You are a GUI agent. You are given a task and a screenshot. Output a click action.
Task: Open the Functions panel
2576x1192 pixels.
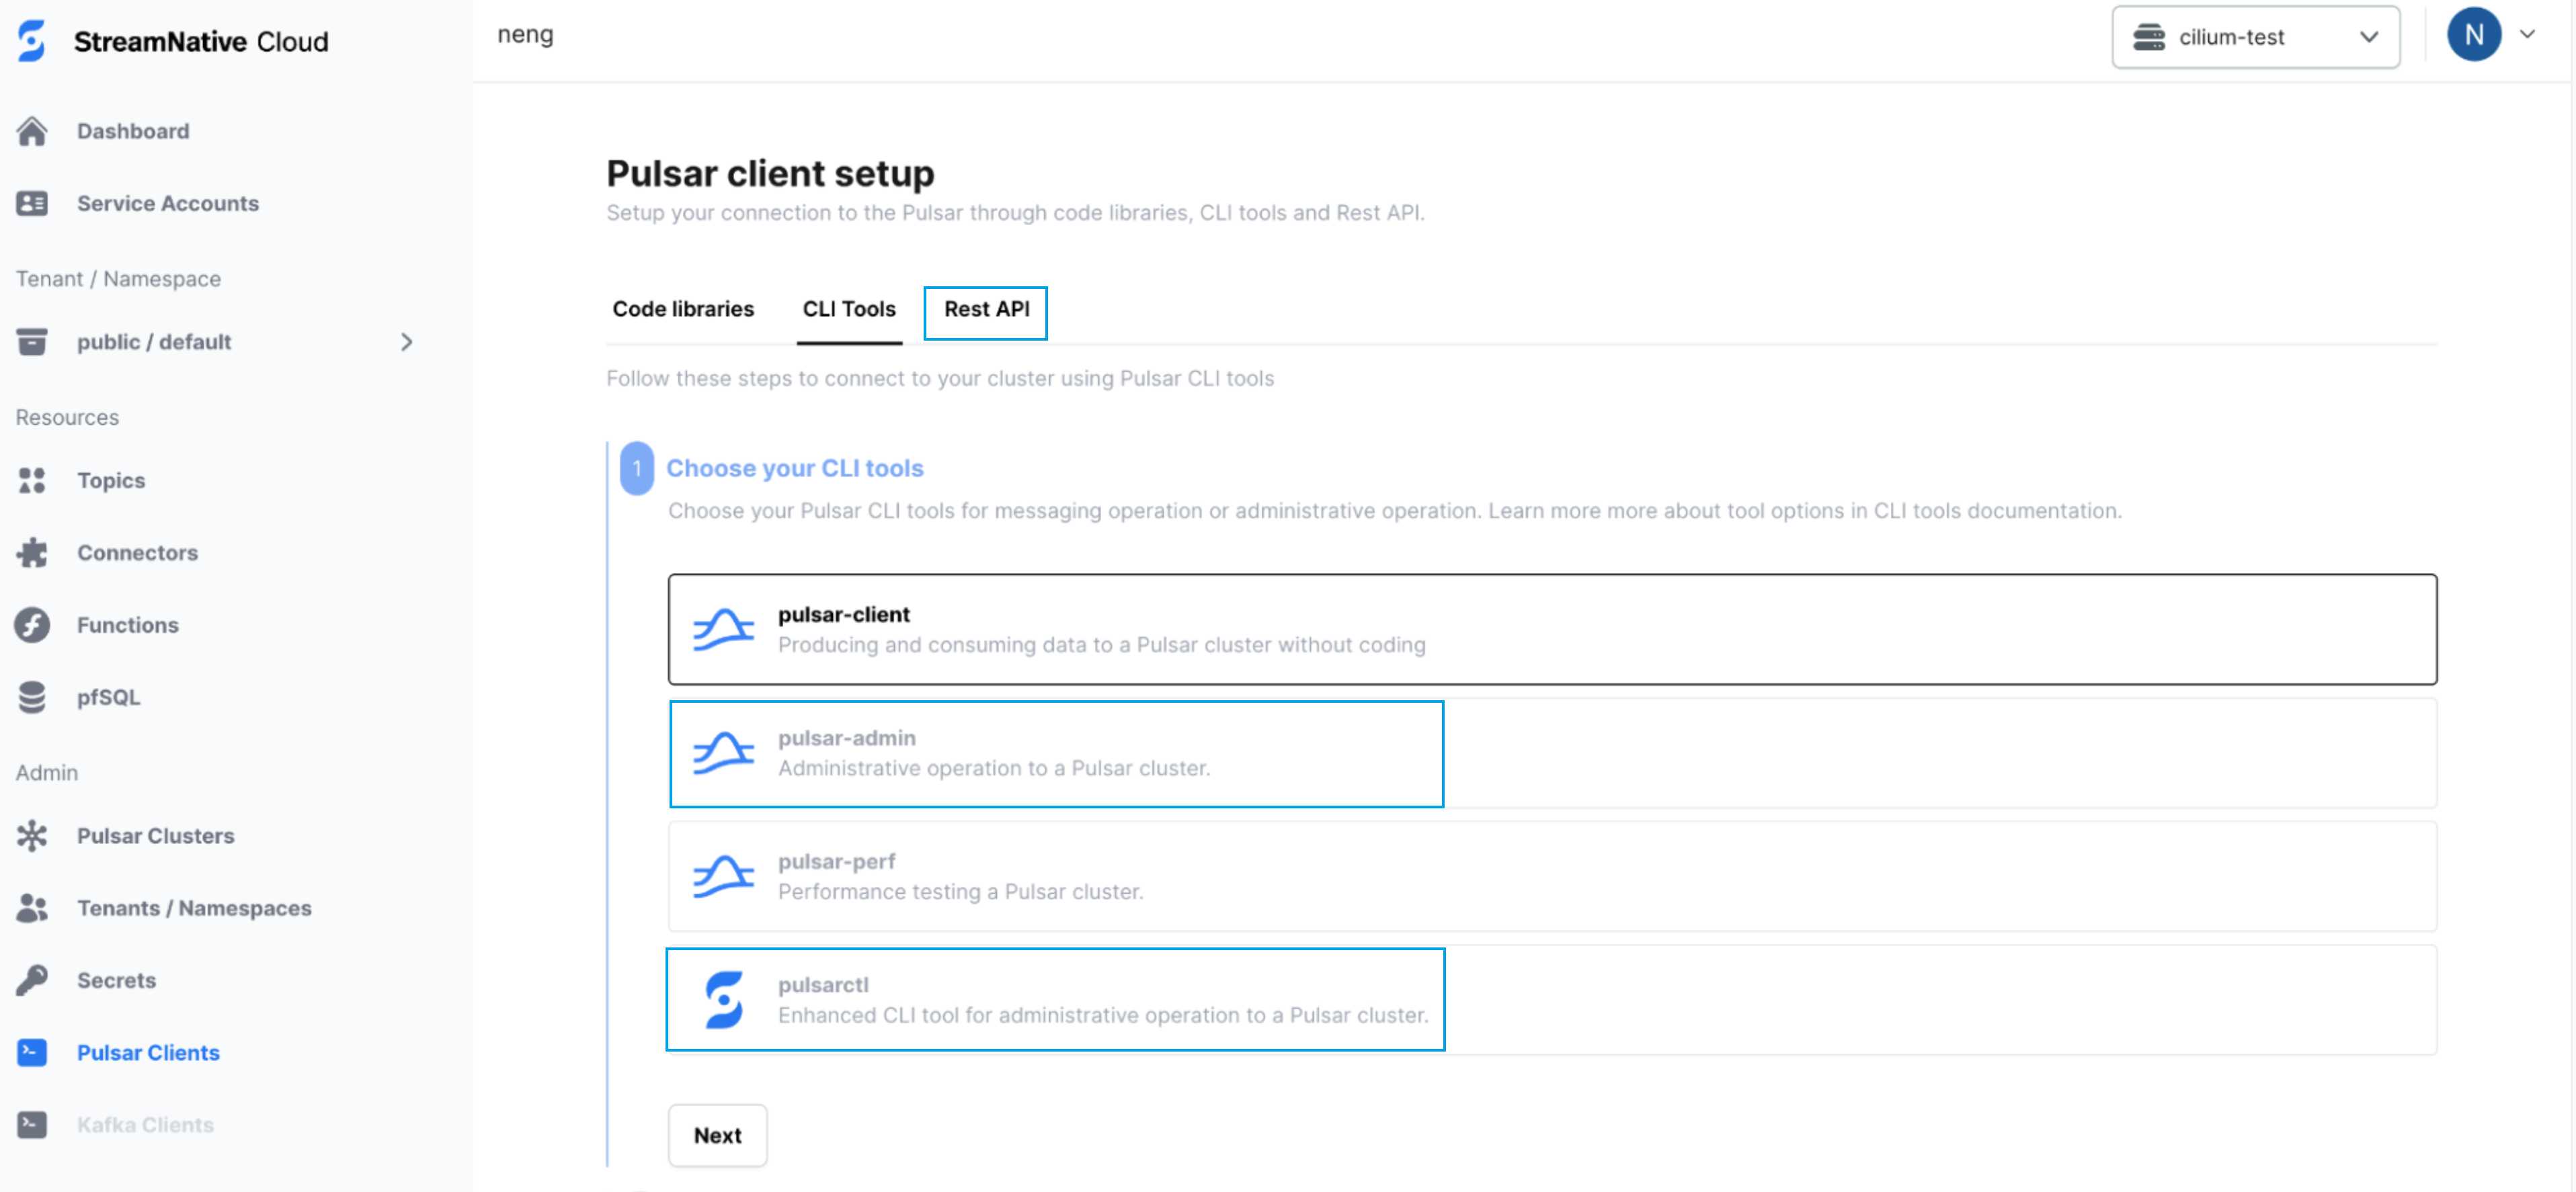point(126,624)
